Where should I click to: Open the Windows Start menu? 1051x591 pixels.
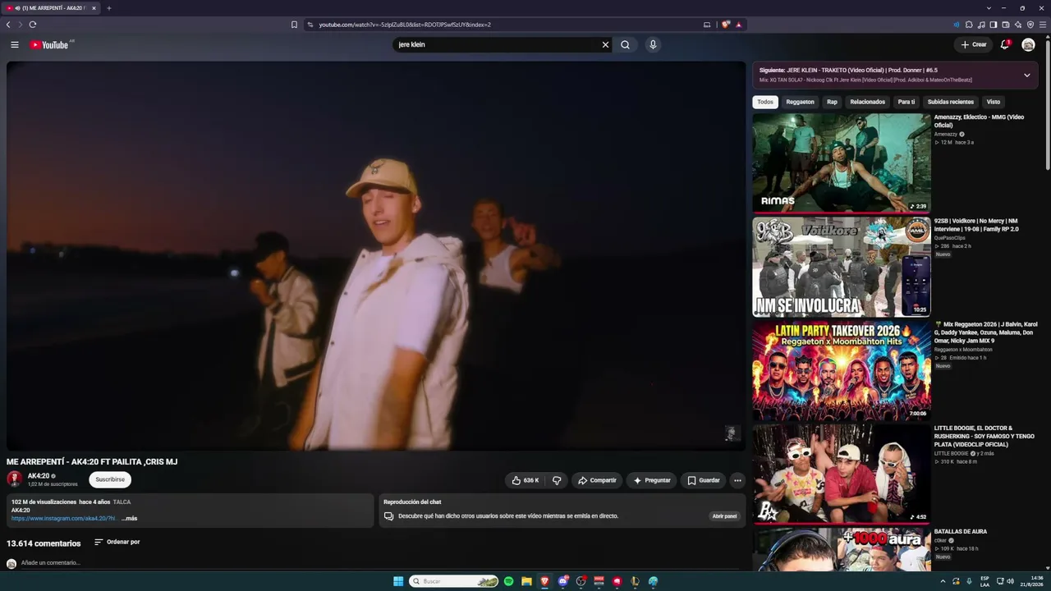398,581
